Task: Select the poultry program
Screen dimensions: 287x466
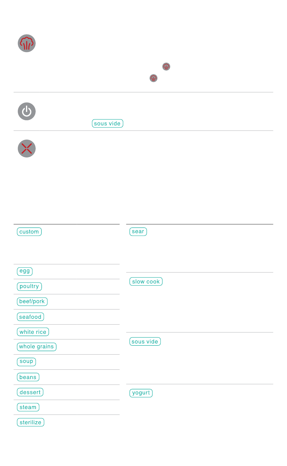Action: pyautogui.click(x=29, y=286)
